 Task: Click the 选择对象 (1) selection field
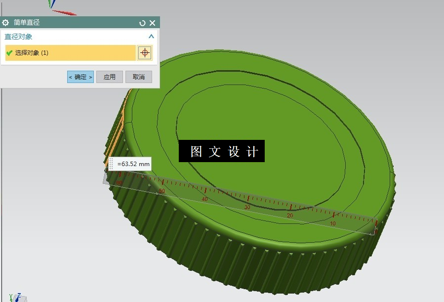[71, 53]
